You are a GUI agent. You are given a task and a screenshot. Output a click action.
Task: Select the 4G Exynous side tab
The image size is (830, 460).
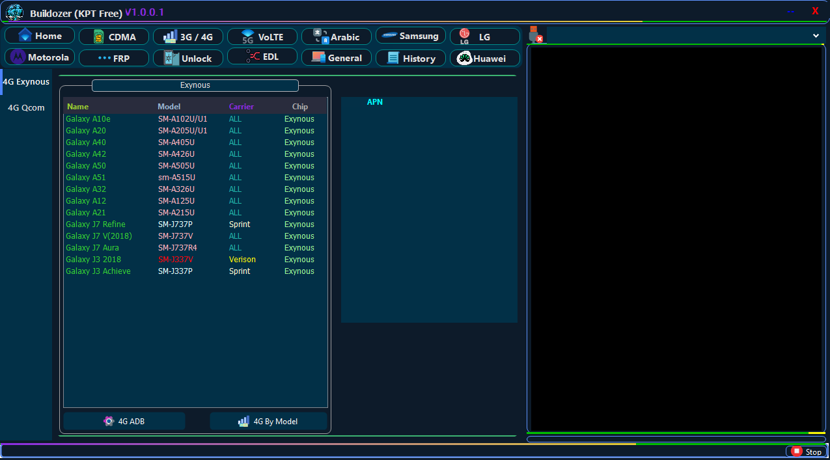[x=26, y=82]
